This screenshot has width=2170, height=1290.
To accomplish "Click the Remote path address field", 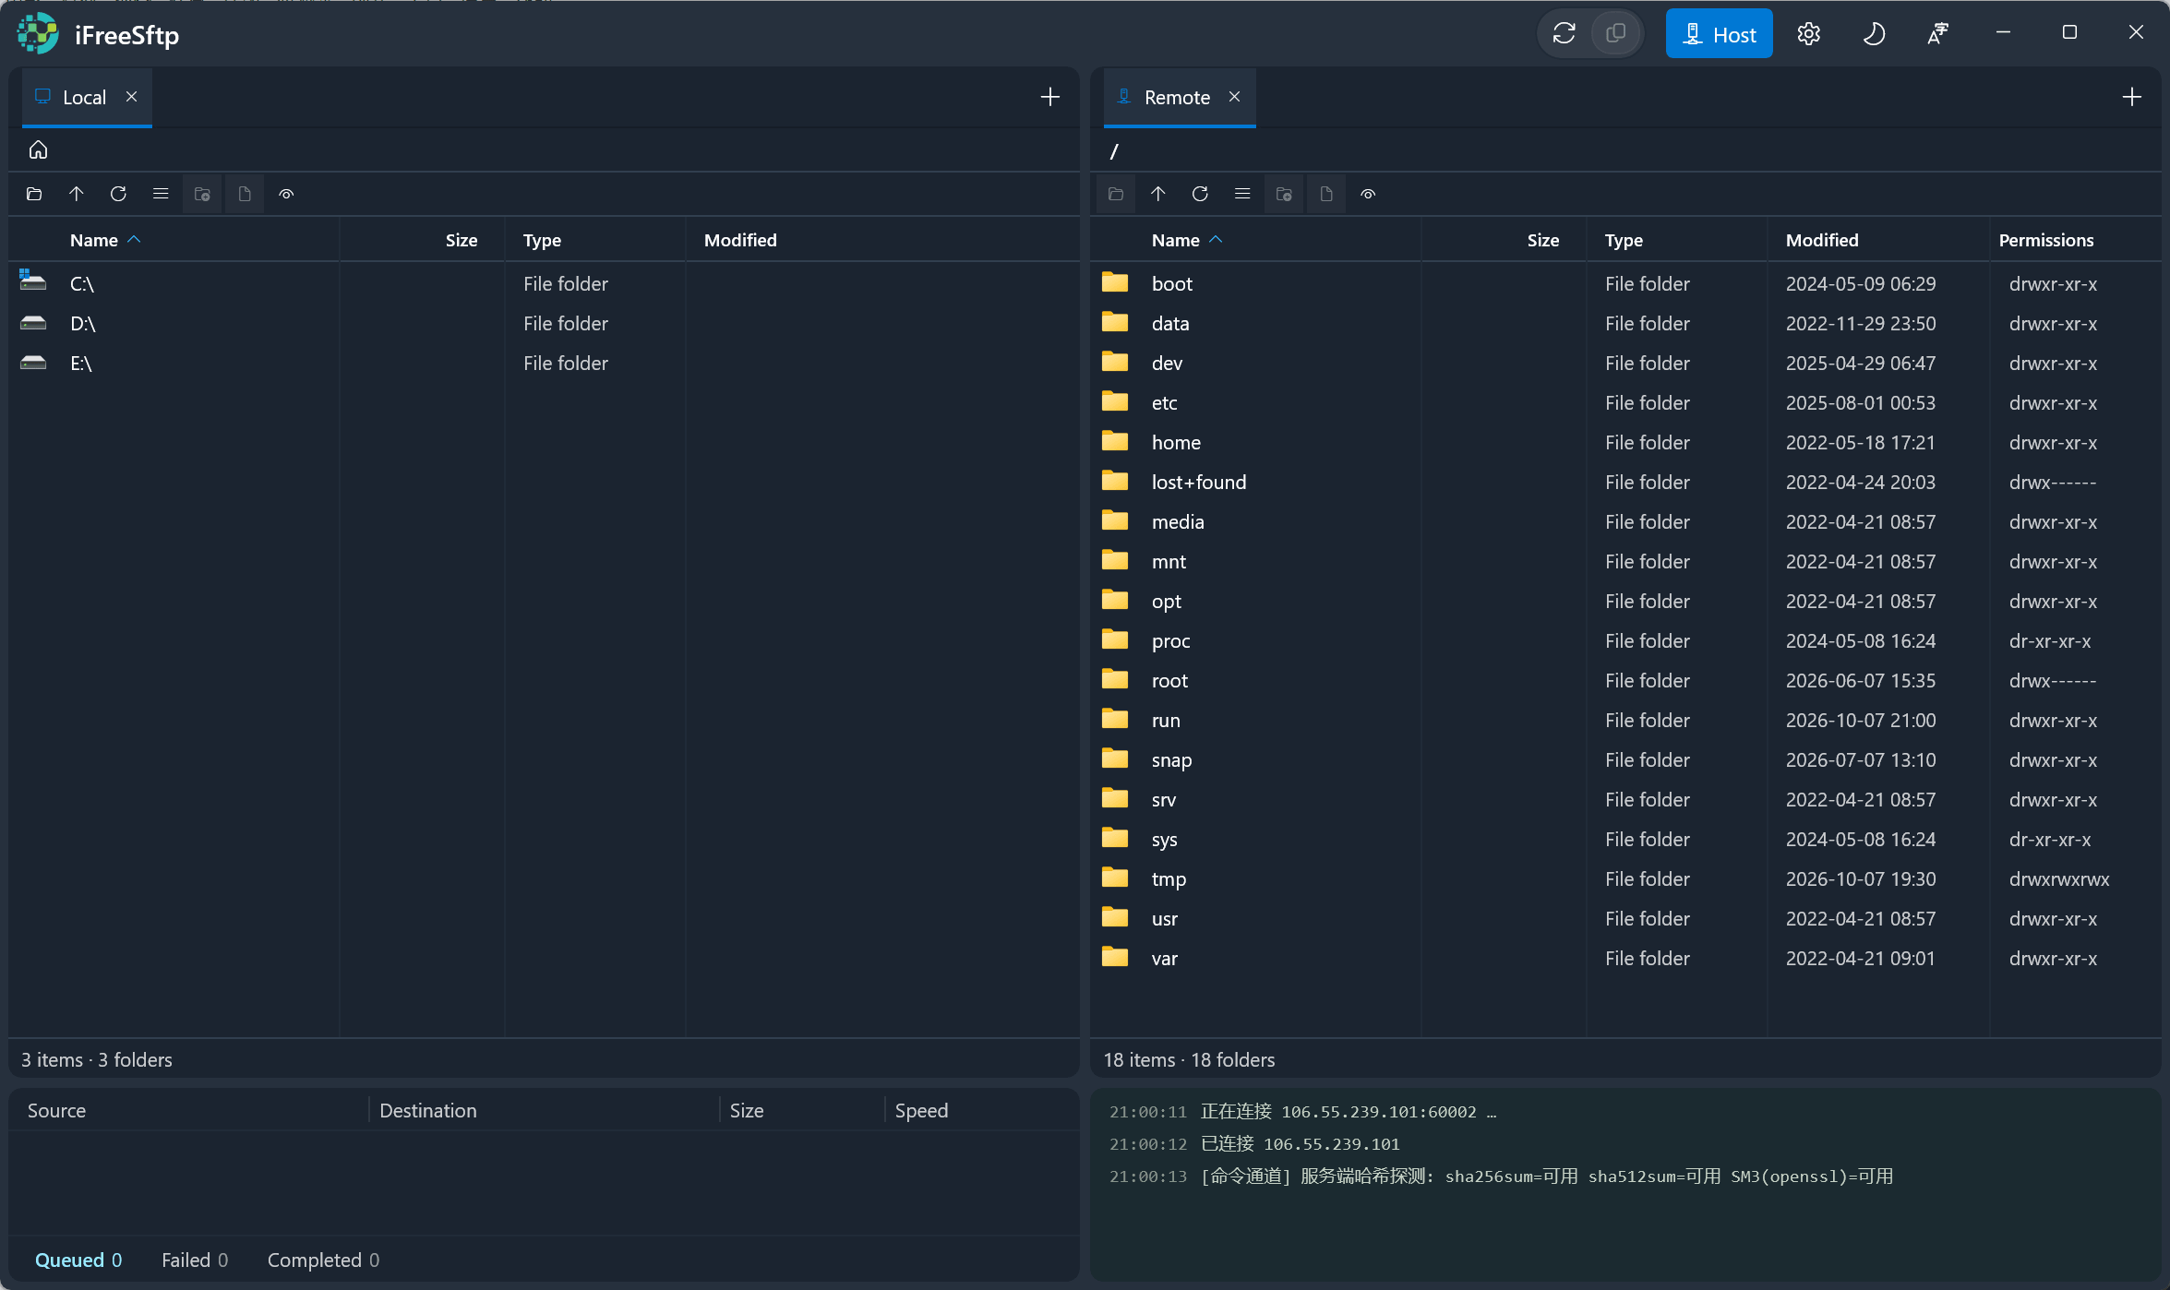I will coord(1625,150).
